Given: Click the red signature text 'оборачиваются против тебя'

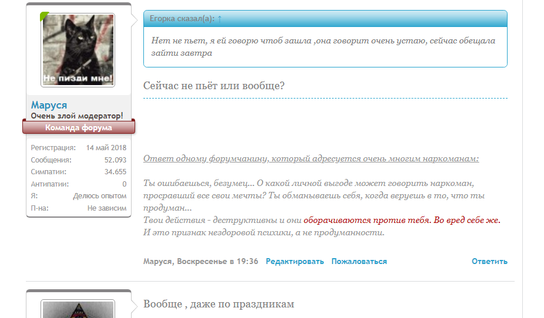Looking at the screenshot, I should pos(367,221).
